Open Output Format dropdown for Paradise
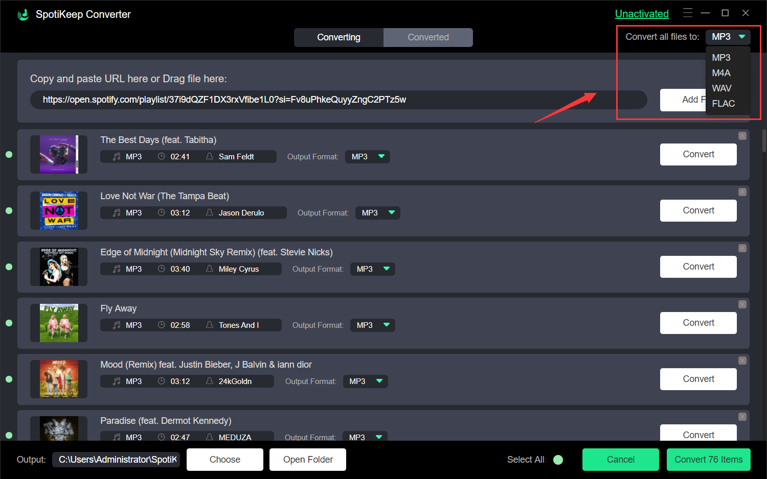The height and width of the screenshot is (479, 767). pos(365,437)
